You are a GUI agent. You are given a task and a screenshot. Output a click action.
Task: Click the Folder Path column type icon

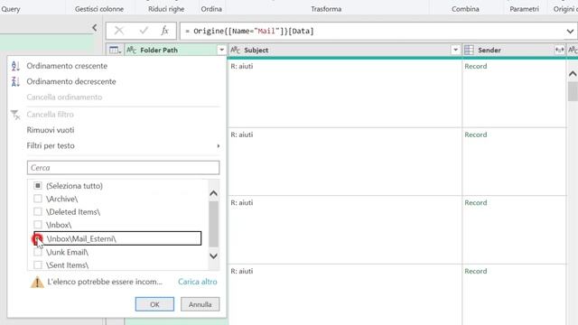click(132, 51)
